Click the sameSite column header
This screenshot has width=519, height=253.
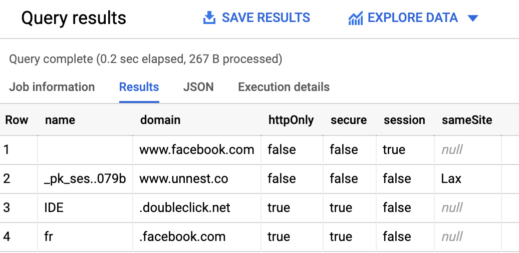467,119
